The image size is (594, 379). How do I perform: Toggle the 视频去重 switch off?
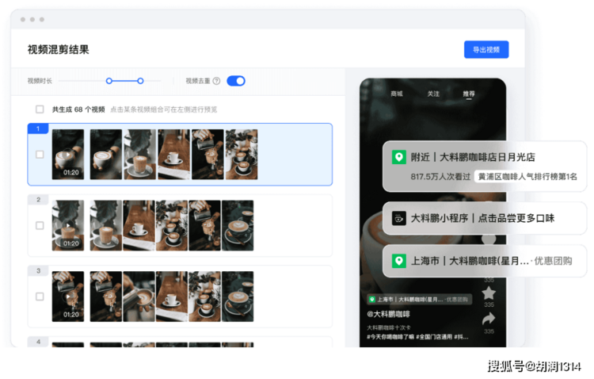coord(236,81)
